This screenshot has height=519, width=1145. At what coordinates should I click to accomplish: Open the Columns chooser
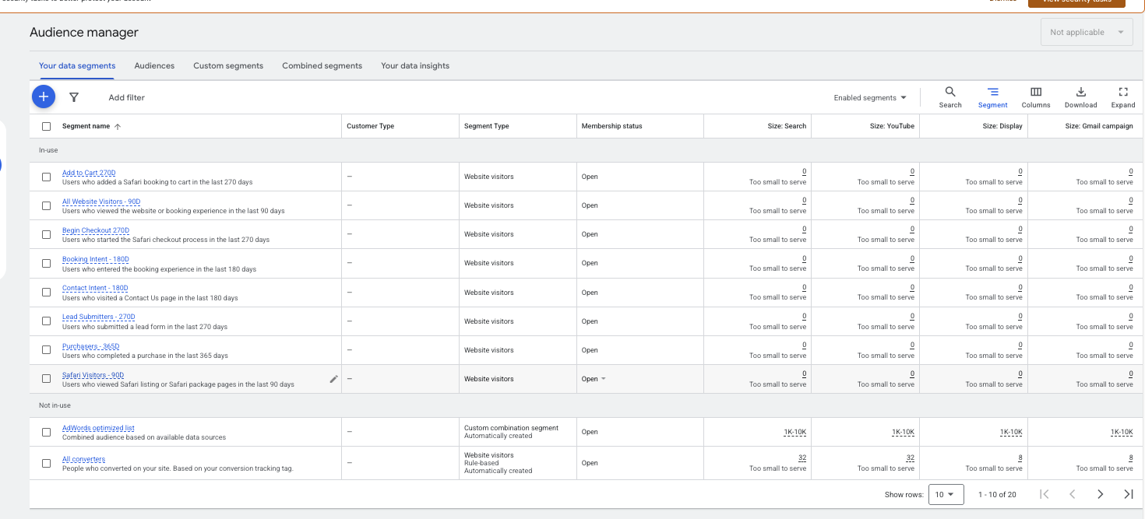point(1036,97)
